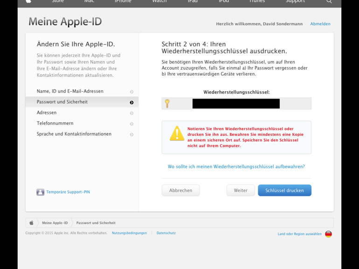Open Sprache und Kontaktinformationen section

pos(82,134)
